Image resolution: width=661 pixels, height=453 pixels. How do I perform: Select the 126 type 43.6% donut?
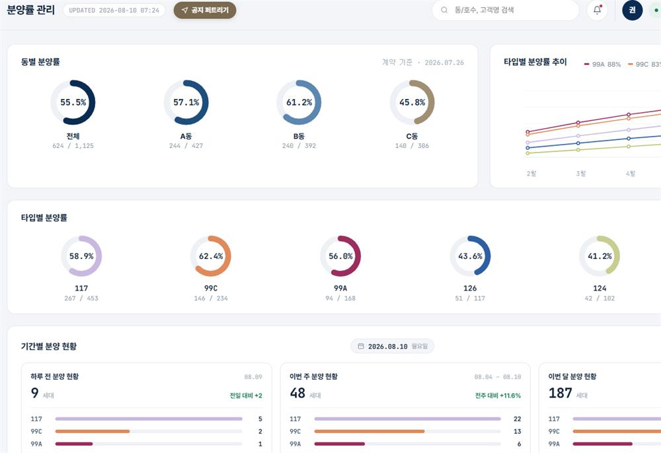tap(470, 256)
